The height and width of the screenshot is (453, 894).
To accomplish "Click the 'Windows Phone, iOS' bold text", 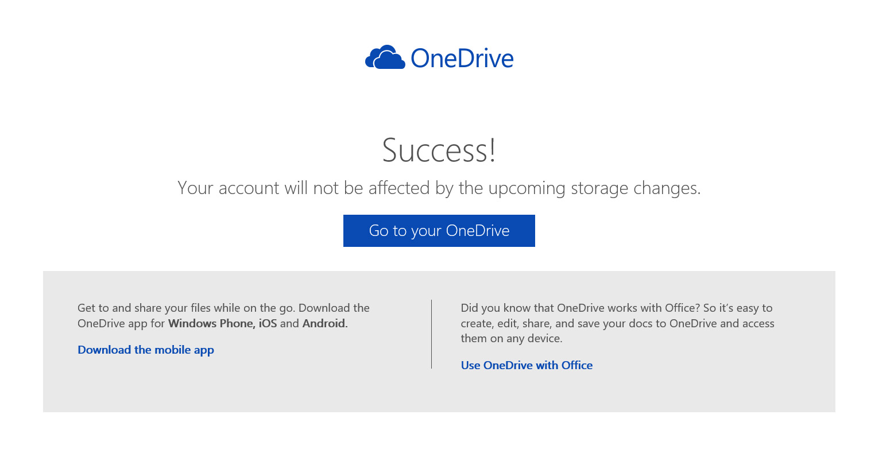I will click(x=223, y=323).
